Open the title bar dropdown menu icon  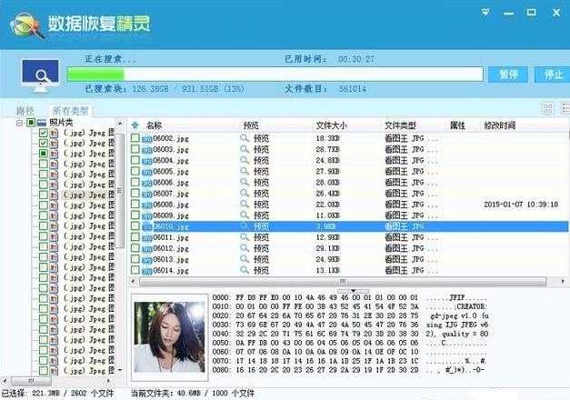coord(485,13)
